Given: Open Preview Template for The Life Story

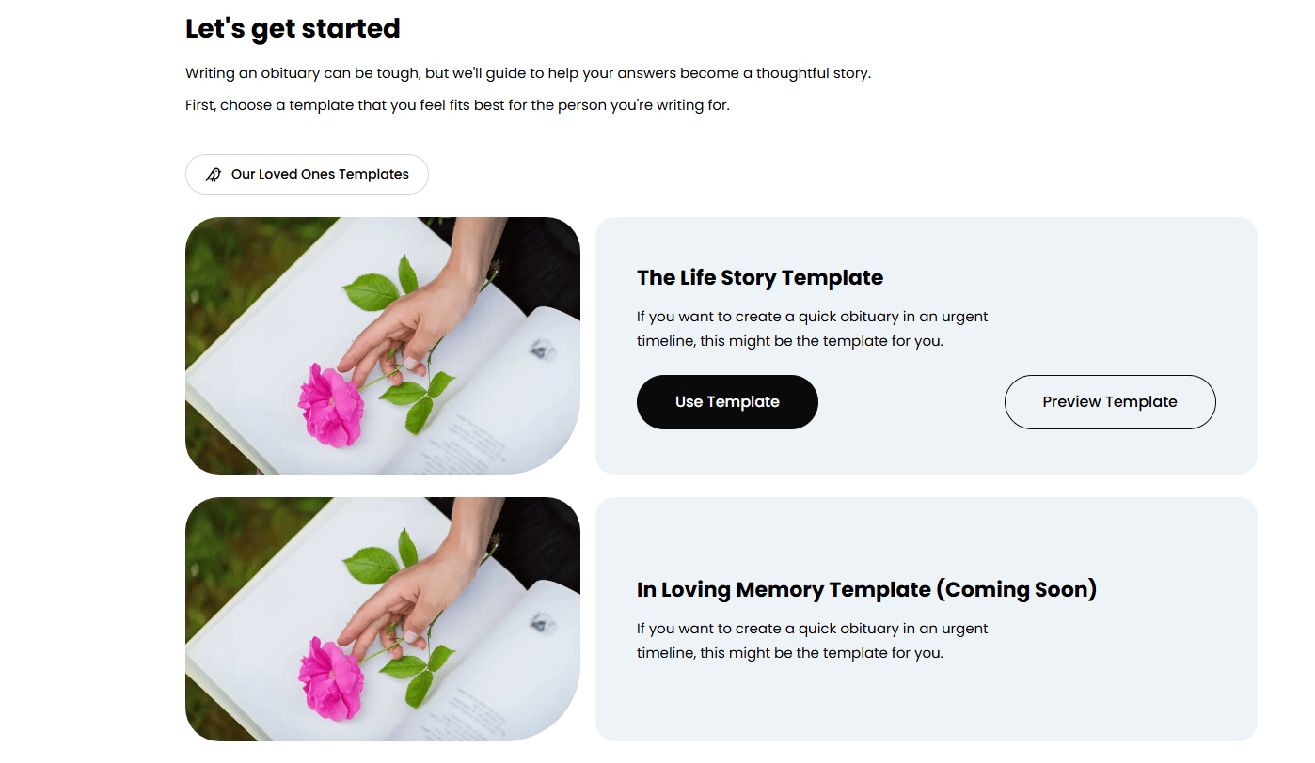Looking at the screenshot, I should (1110, 402).
